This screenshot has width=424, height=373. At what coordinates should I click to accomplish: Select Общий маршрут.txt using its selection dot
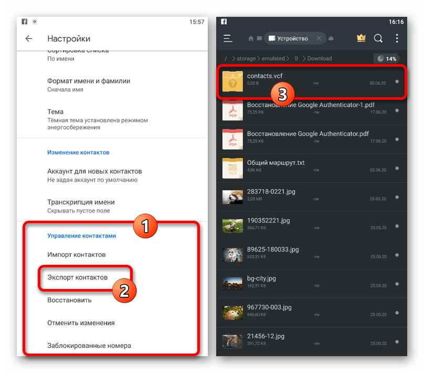(x=397, y=168)
